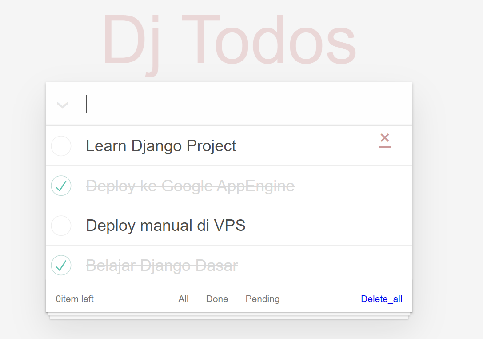483x339 pixels.
Task: Click the red X to delete Learn Django Project
Action: coord(384,139)
